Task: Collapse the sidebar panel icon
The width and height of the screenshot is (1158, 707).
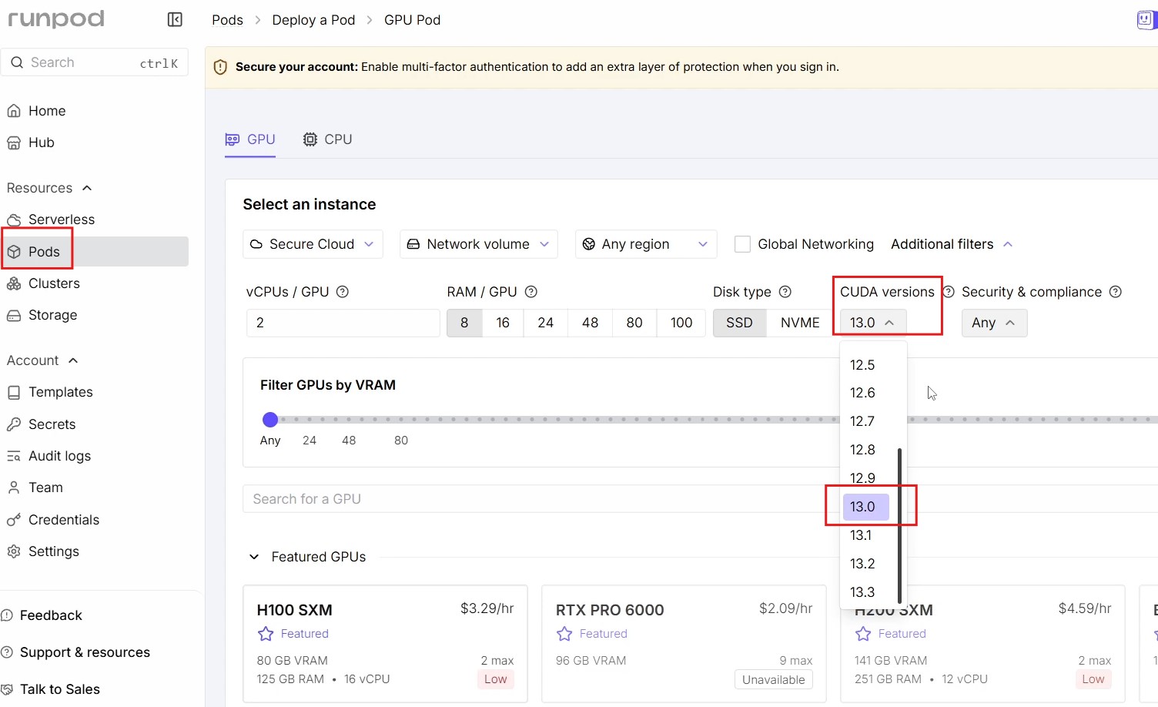Action: point(175,19)
